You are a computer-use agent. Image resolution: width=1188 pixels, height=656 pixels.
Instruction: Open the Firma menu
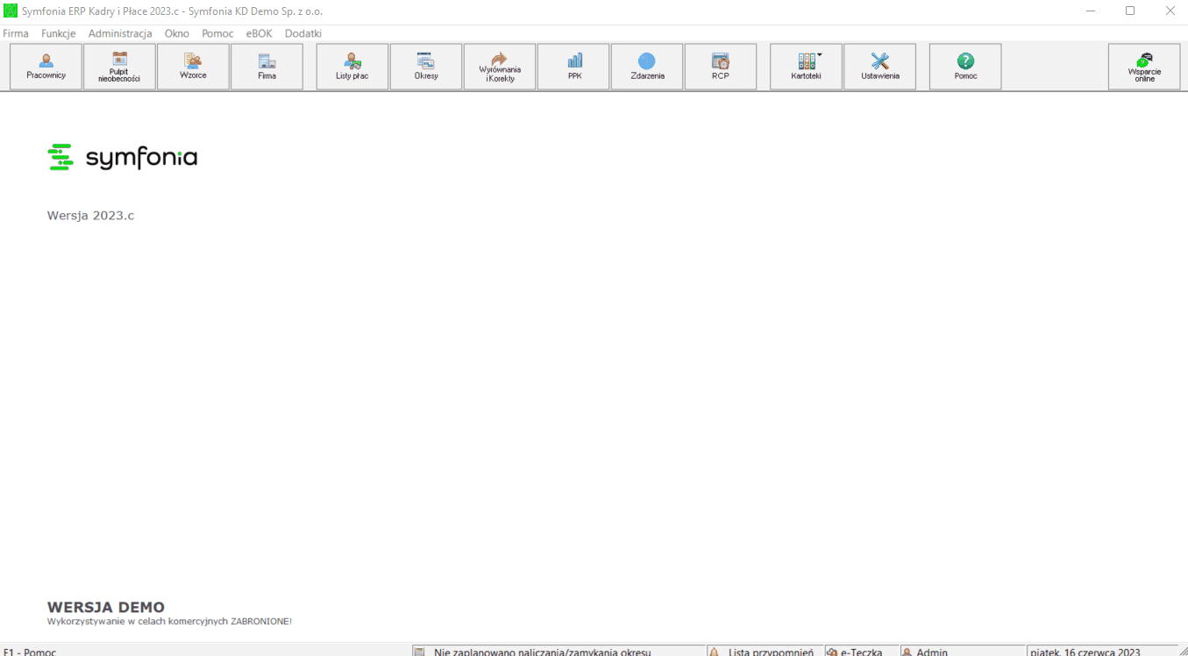tap(16, 33)
